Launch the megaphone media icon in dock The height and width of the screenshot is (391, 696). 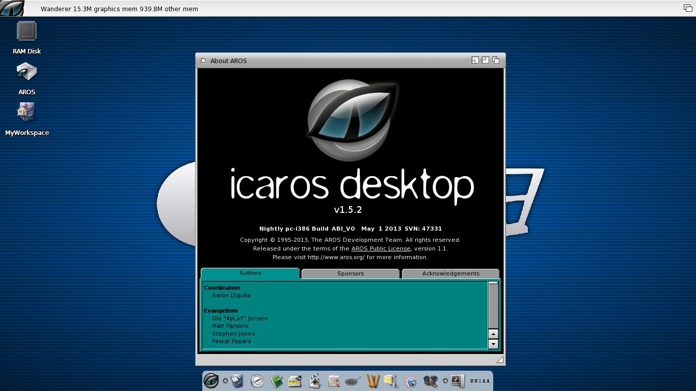(x=295, y=381)
